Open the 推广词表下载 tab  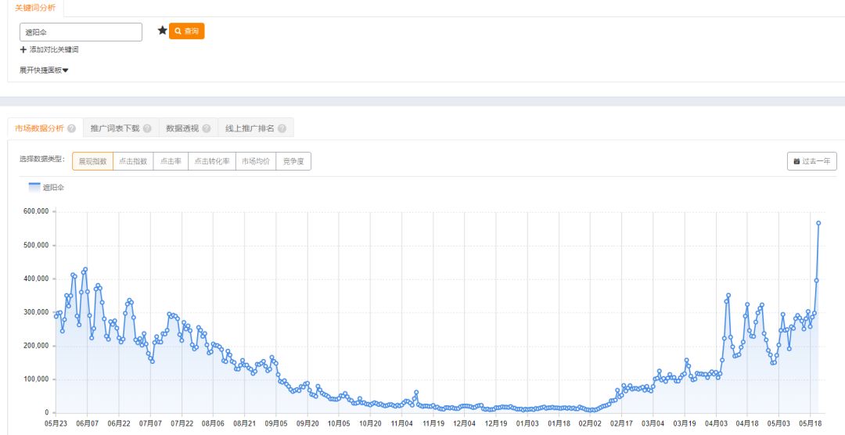point(115,128)
